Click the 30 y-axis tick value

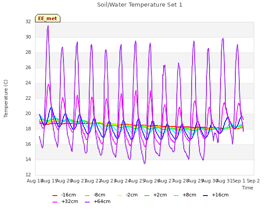28,37
